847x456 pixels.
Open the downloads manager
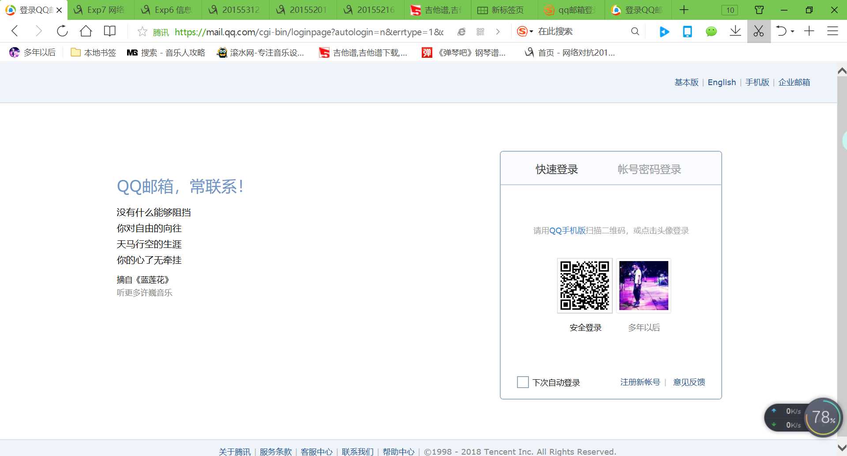tap(735, 31)
